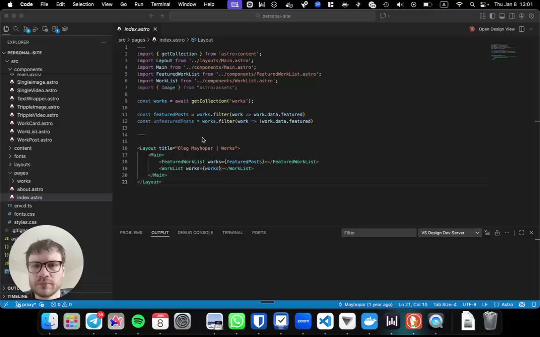Open the Manage settings gear

[x=531, y=16]
